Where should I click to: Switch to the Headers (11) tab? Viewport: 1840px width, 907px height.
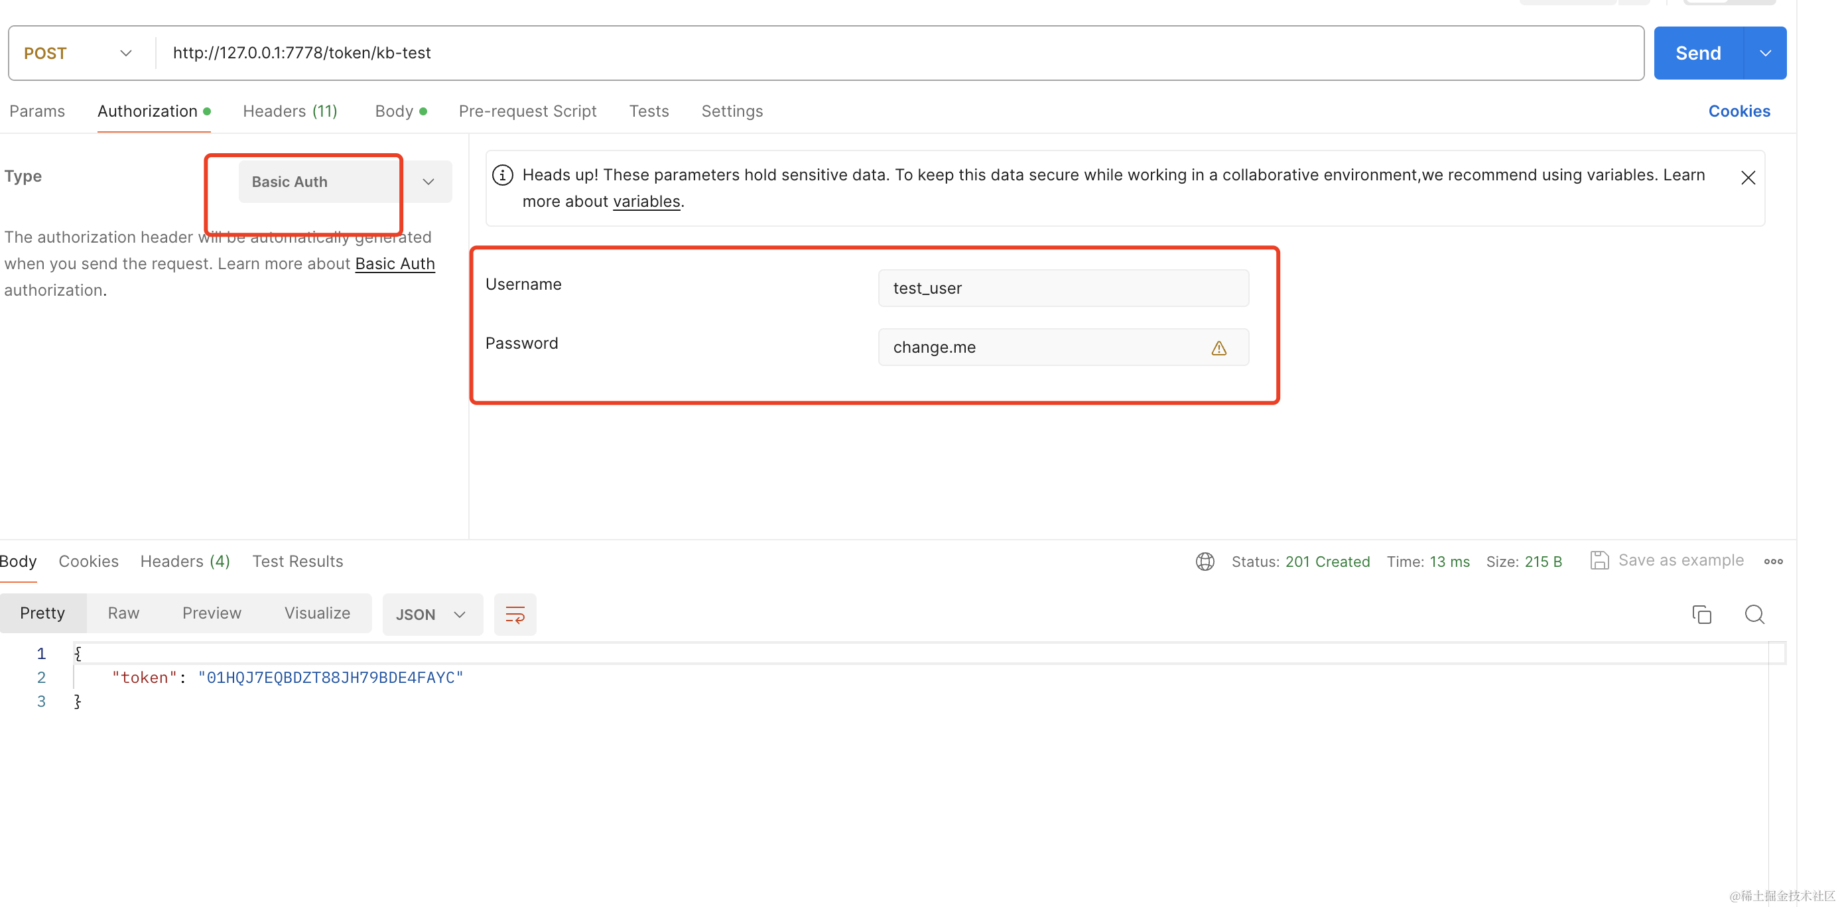point(289,111)
